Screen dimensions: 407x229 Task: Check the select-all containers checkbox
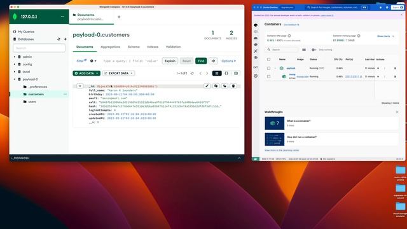[x=268, y=59]
